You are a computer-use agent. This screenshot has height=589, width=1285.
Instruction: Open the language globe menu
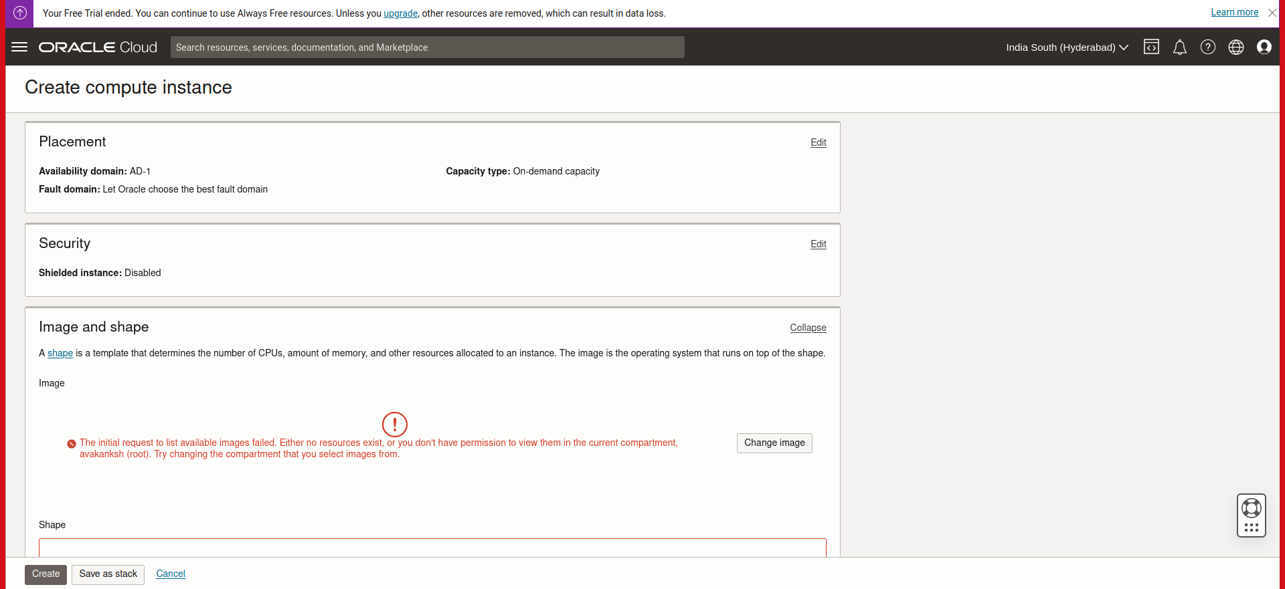(1235, 47)
